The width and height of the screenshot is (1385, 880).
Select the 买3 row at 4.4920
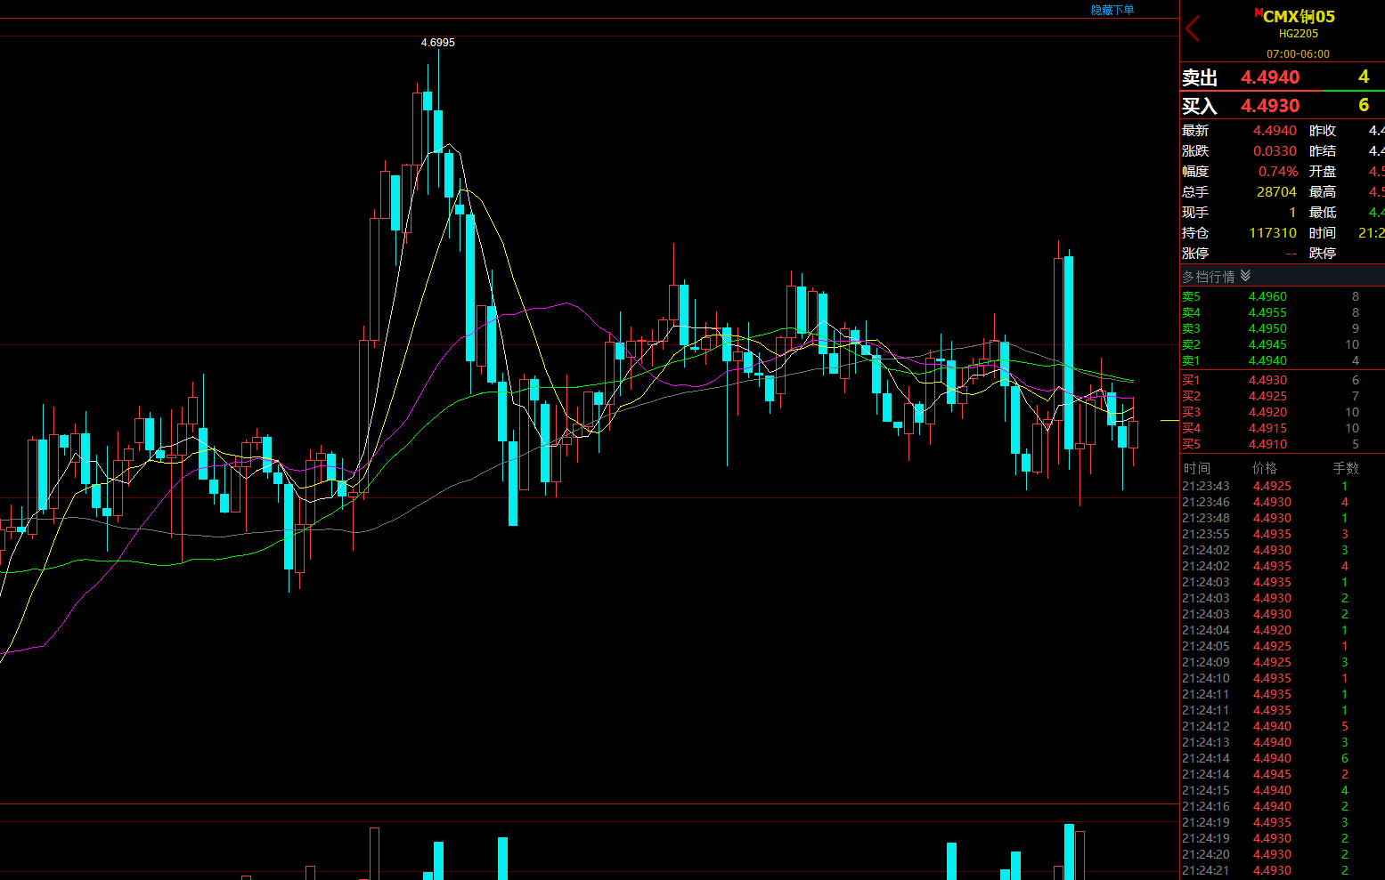(x=1283, y=413)
